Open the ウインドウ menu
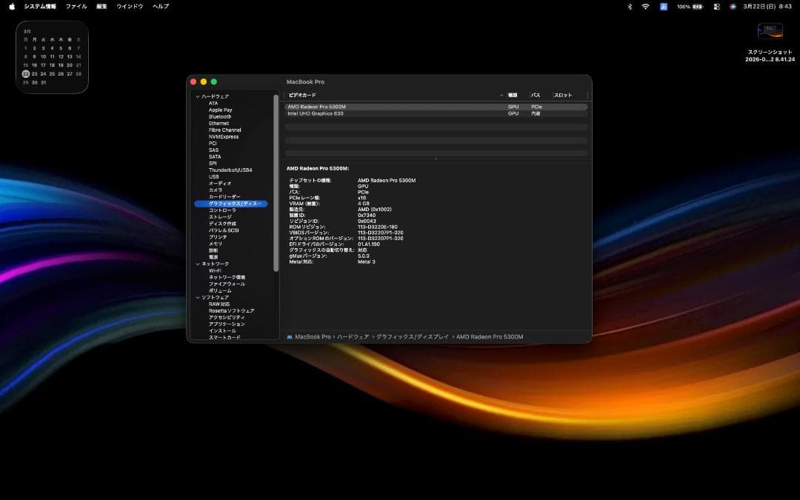Image resolution: width=800 pixels, height=500 pixels. click(x=130, y=7)
